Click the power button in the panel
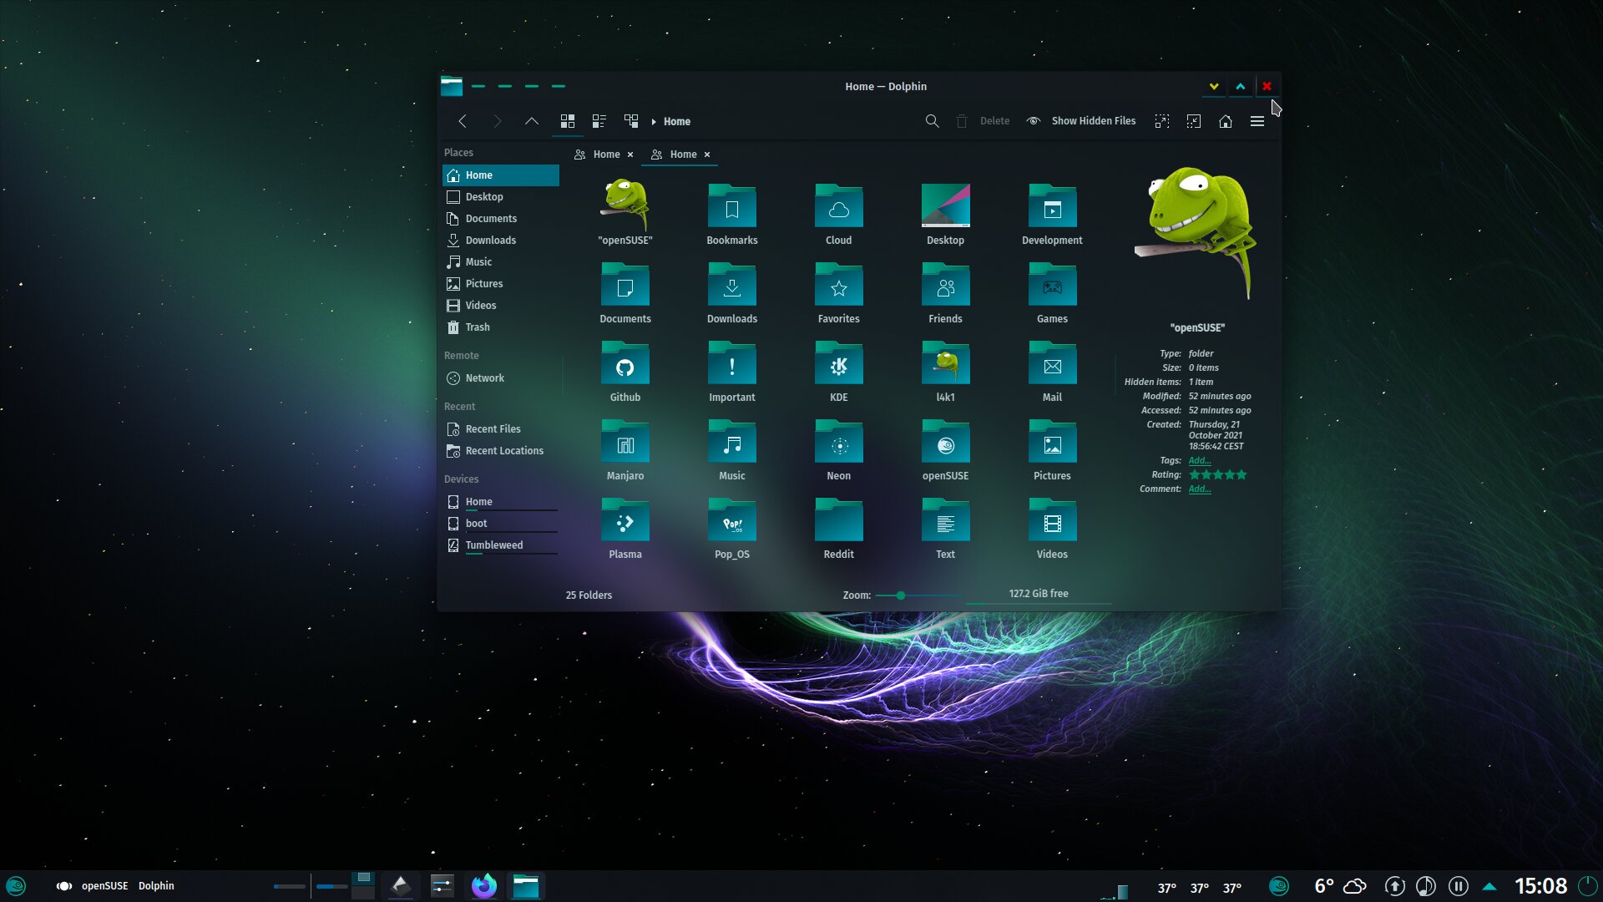The image size is (1603, 902). (x=1587, y=886)
